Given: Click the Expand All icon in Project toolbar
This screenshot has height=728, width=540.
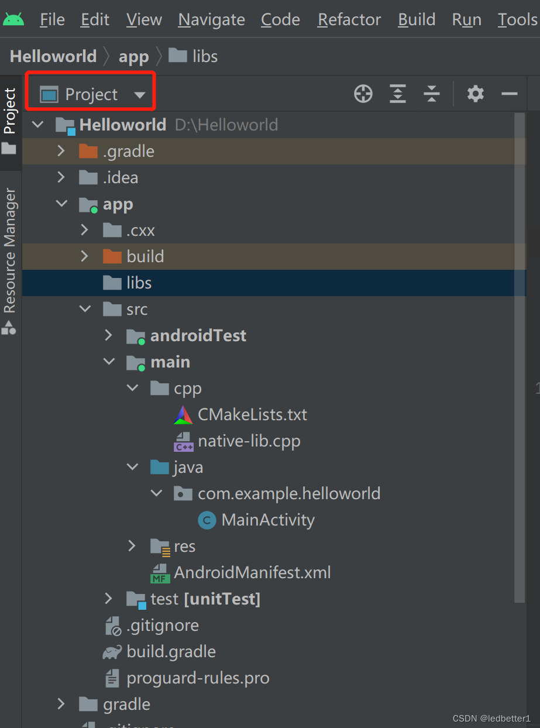Looking at the screenshot, I should coord(397,94).
